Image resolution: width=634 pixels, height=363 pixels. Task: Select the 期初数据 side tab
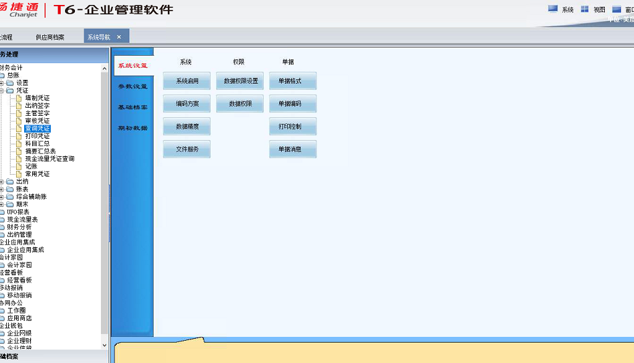point(133,128)
